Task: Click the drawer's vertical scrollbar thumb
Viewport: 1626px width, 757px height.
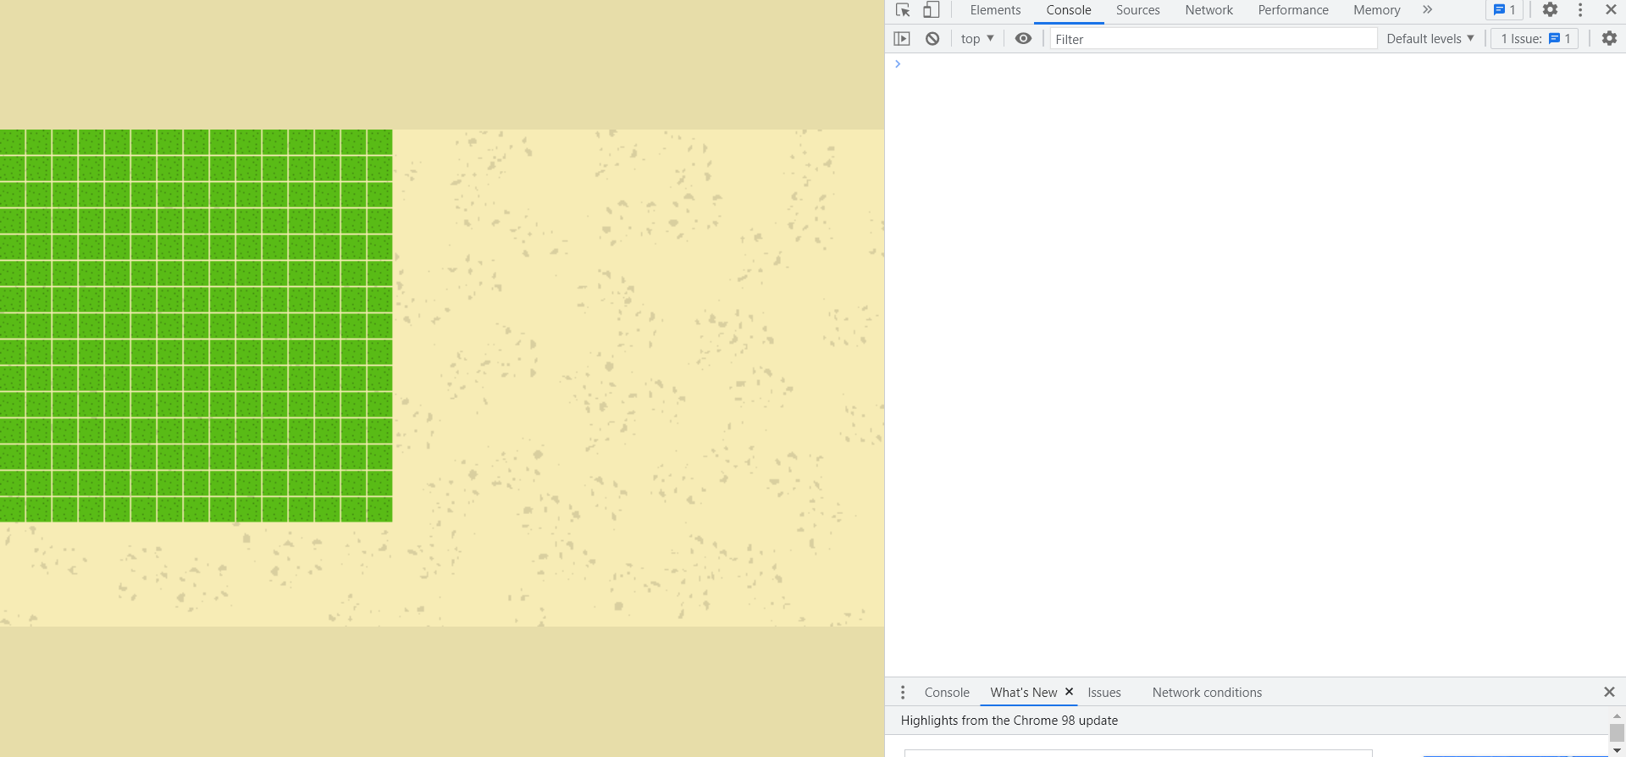Action: coord(1616,733)
